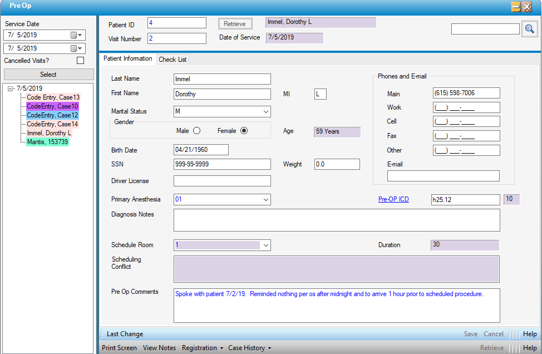The height and width of the screenshot is (354, 542).
Task: Switch to the Check List tab
Action: [173, 60]
